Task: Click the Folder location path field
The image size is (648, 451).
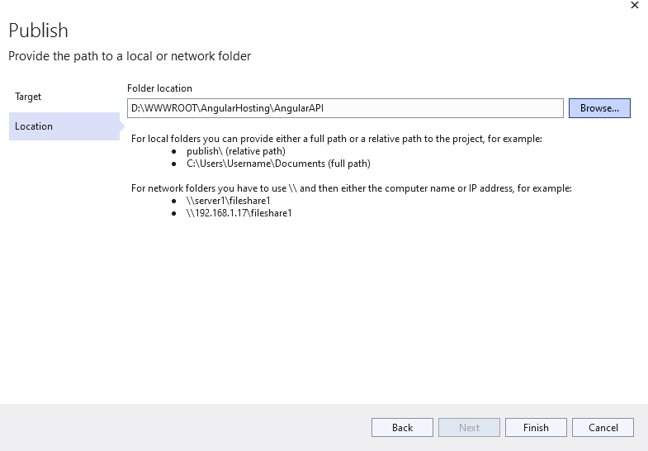Action: tap(345, 108)
